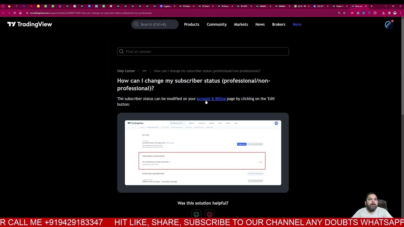Click the browser address bar URL
The width and height of the screenshot is (404, 227).
tap(91, 13)
